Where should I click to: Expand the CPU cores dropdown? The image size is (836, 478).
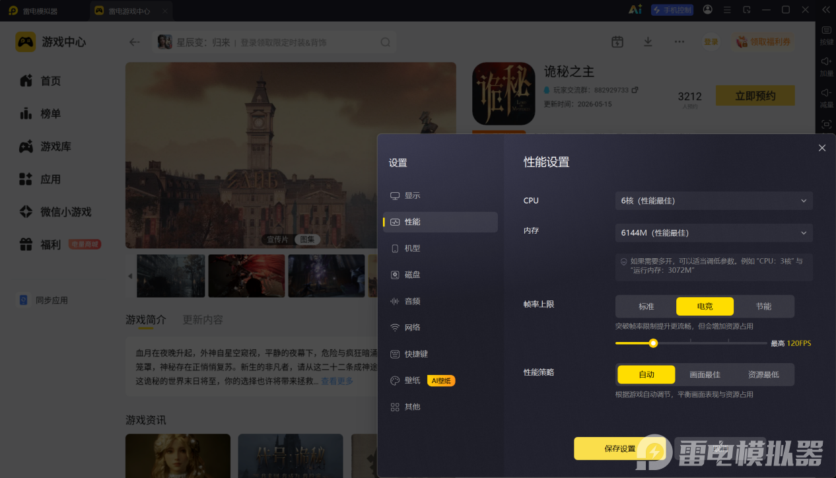tap(714, 201)
